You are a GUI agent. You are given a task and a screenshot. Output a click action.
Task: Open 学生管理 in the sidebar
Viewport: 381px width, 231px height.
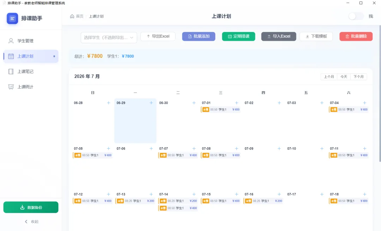pyautogui.click(x=31, y=41)
